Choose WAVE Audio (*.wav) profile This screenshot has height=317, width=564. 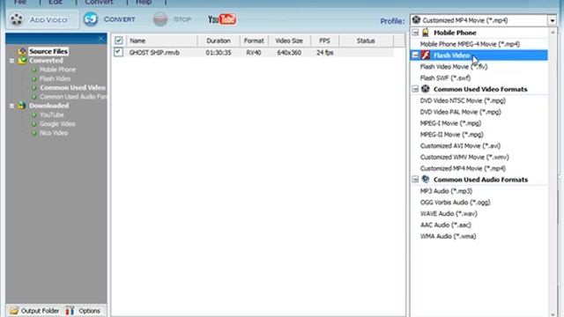pyautogui.click(x=449, y=213)
